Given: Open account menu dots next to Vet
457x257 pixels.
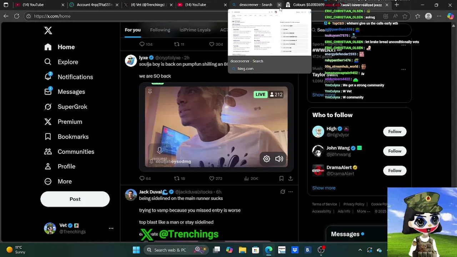Looking at the screenshot, I should click(111, 228).
